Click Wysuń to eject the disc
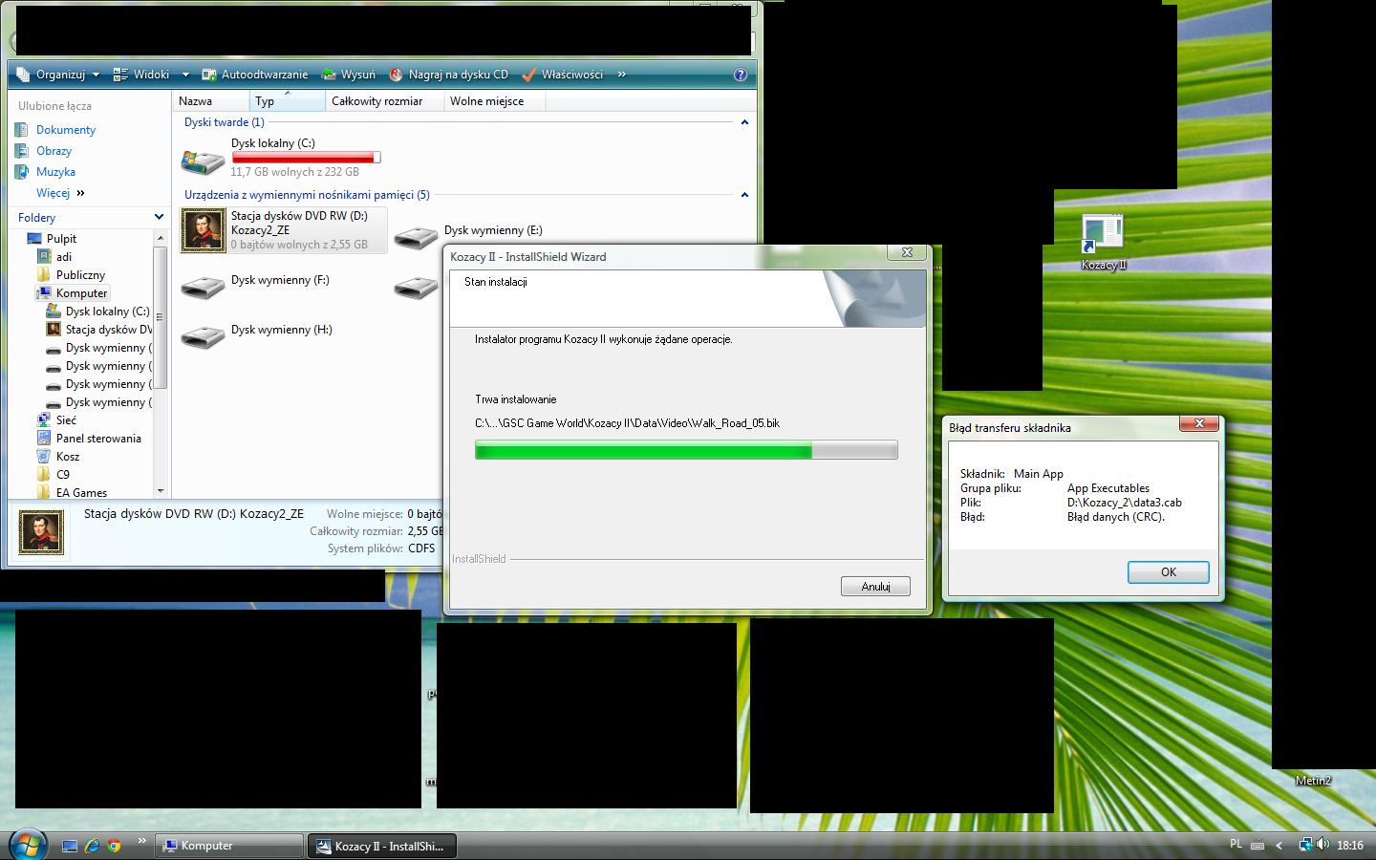The height and width of the screenshot is (860, 1376). pyautogui.click(x=349, y=75)
